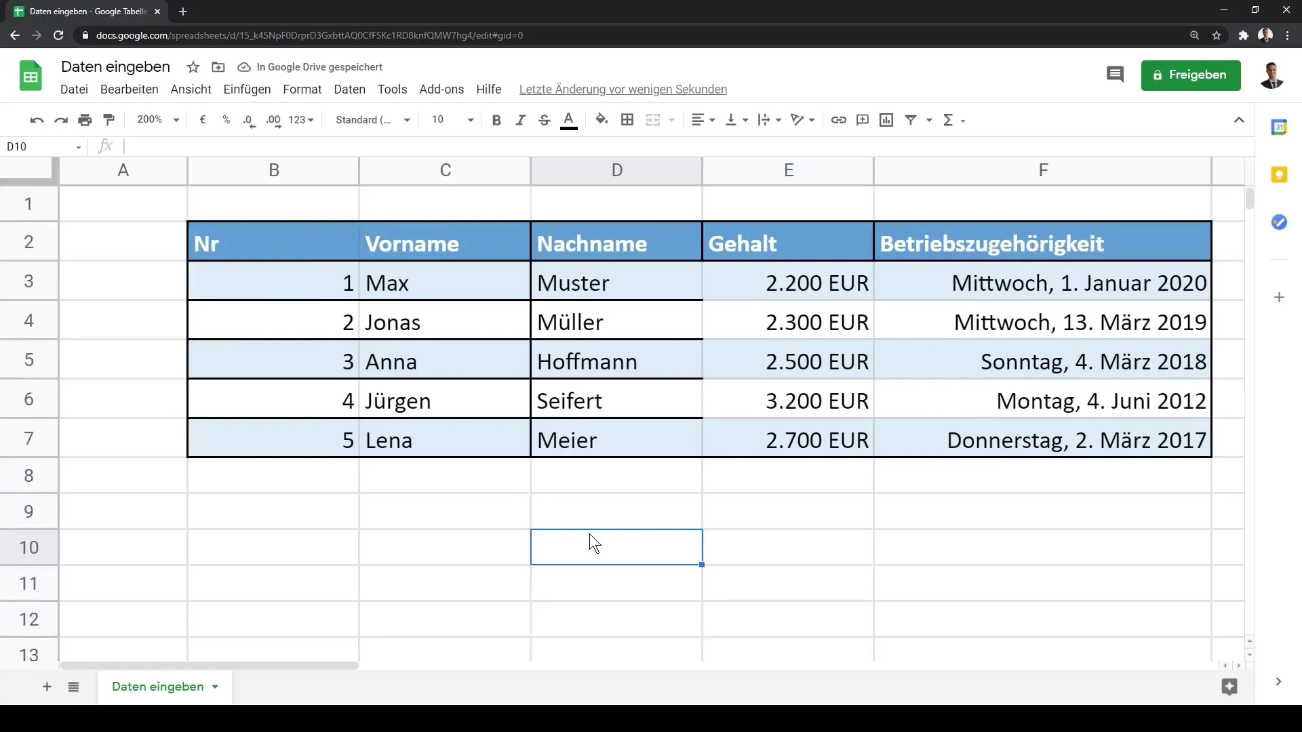Open horizontal align dropdown

[703, 120]
